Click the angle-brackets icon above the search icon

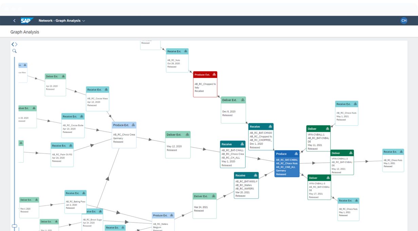click(14, 44)
